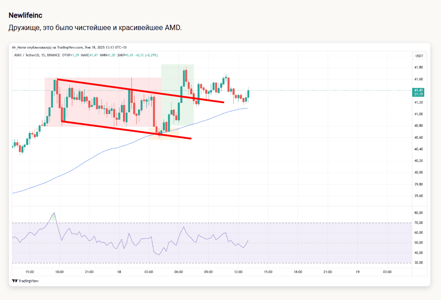Click the RSI 30,00 level label
This screenshot has height=300, width=441.
(x=419, y=262)
